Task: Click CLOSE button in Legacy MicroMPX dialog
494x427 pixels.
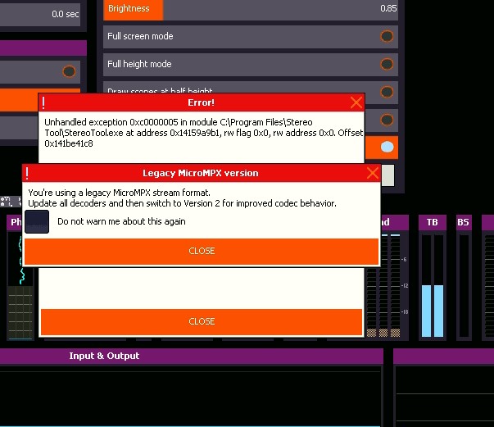Action: point(202,251)
